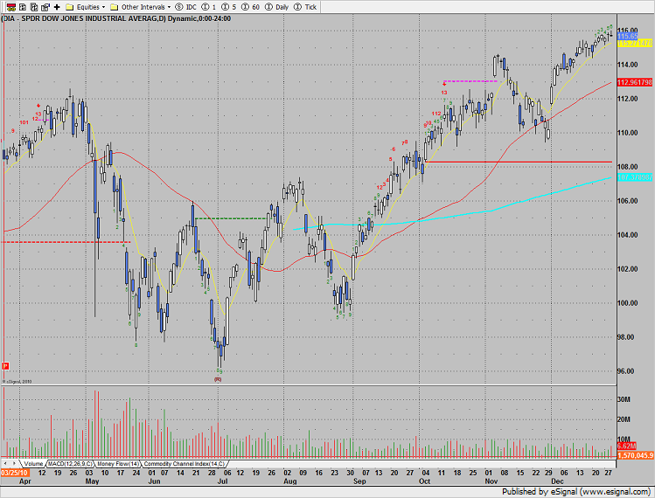Click the red chart-link icon in toolbar
The width and height of the screenshot is (655, 498).
[11, 7]
